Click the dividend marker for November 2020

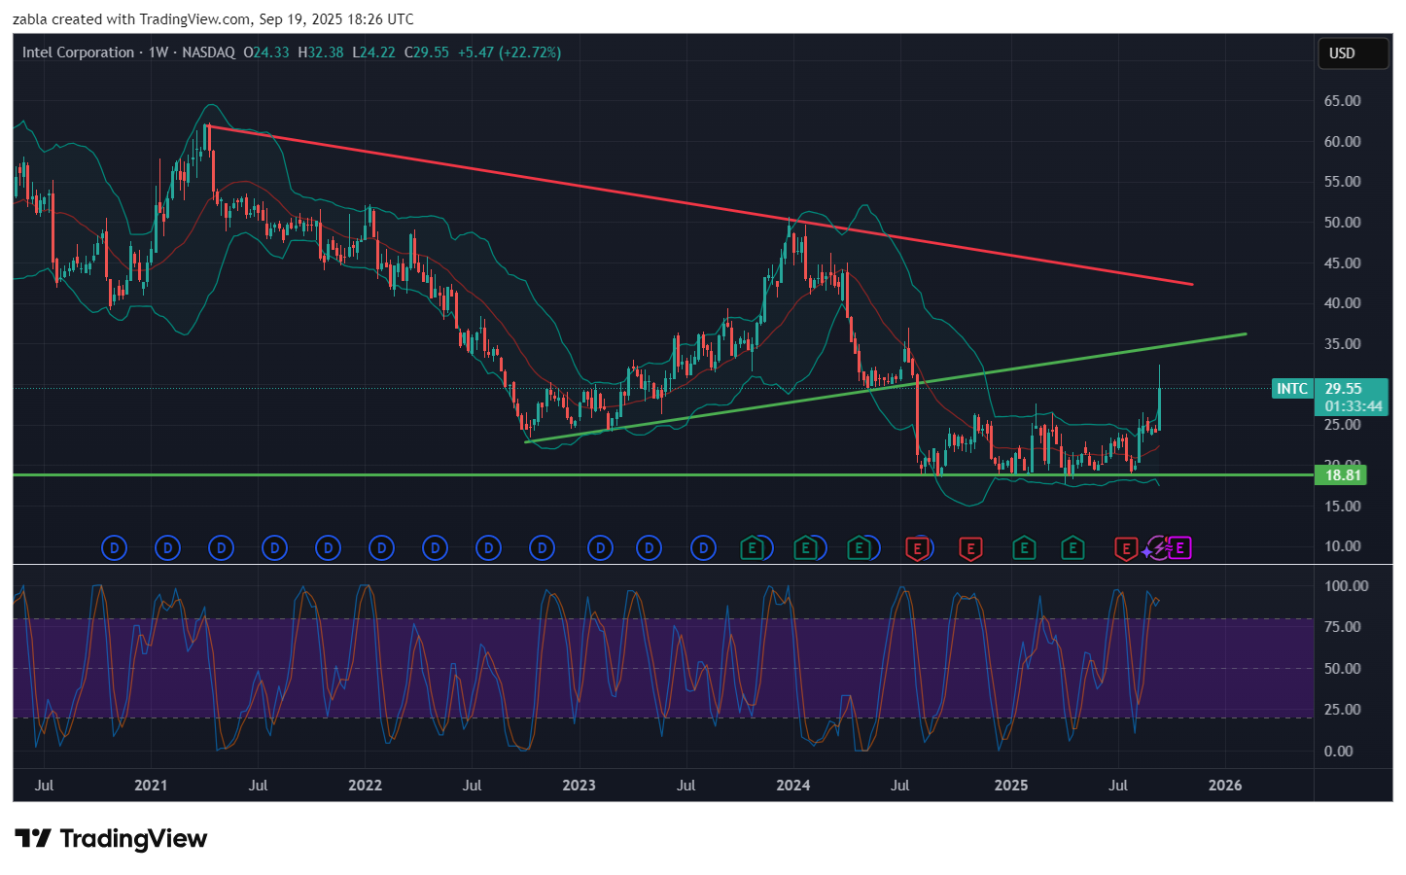[x=115, y=548]
